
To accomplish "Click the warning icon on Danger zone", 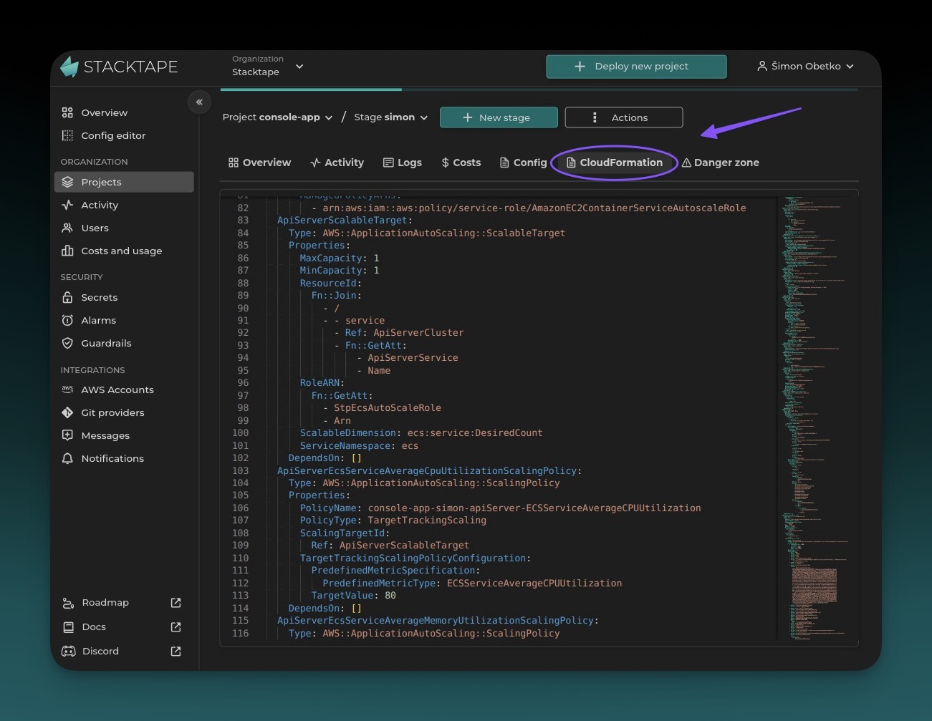I will [x=686, y=163].
